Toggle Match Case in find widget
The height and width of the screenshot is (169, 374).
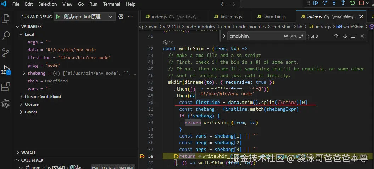tap(286, 36)
